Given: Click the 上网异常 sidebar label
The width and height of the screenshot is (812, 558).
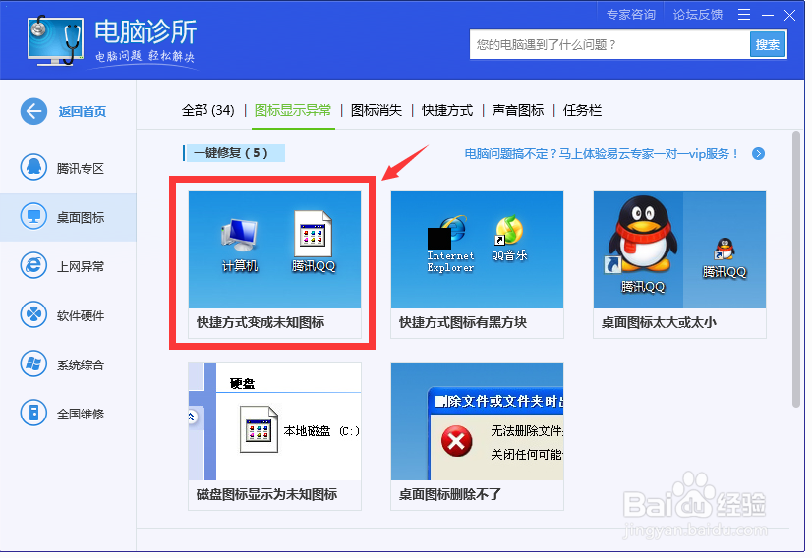Looking at the screenshot, I should point(81,266).
